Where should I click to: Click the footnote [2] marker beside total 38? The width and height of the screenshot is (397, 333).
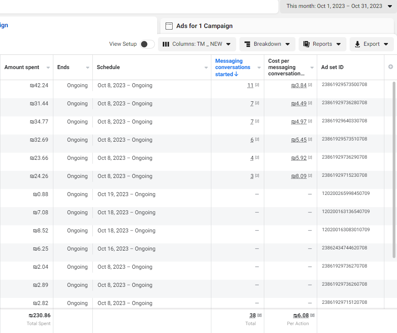click(260, 315)
